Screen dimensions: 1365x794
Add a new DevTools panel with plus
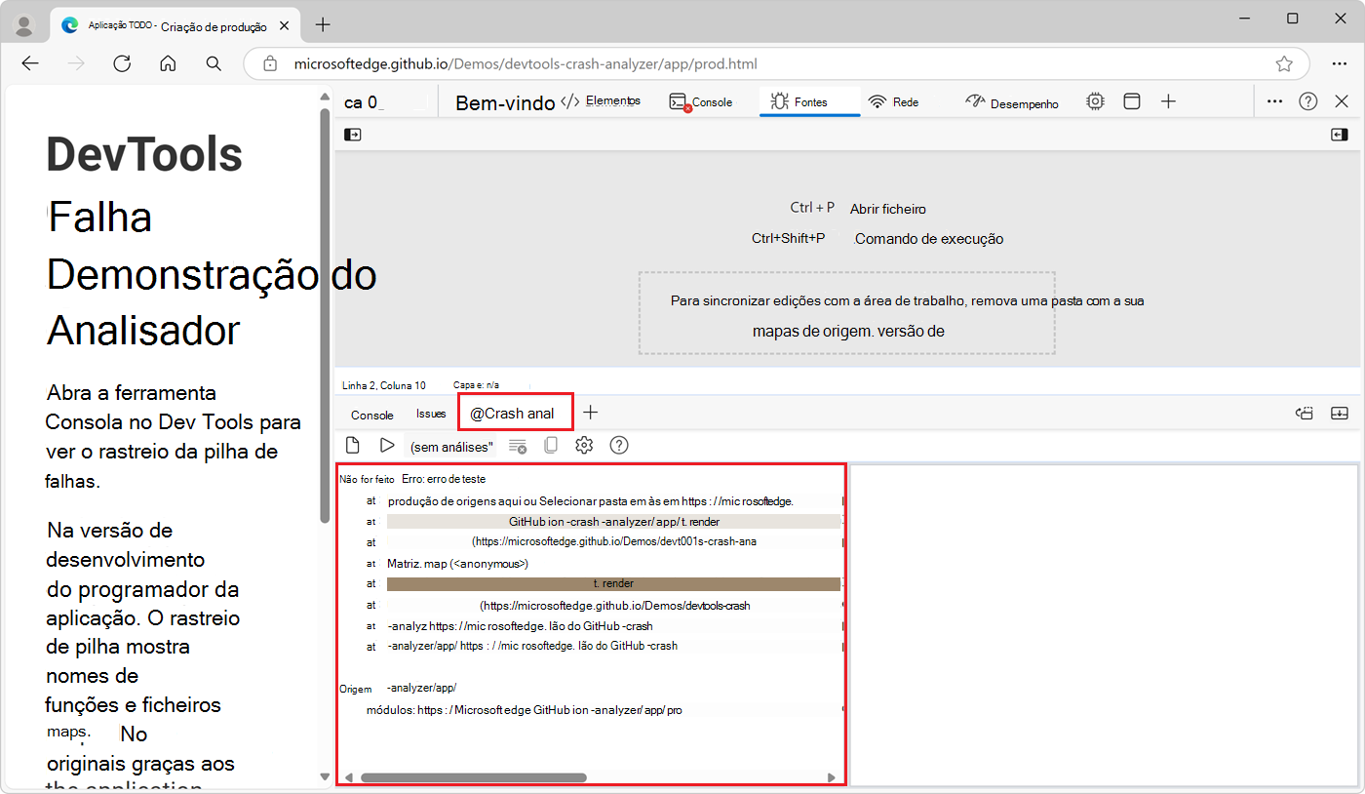[1168, 100]
